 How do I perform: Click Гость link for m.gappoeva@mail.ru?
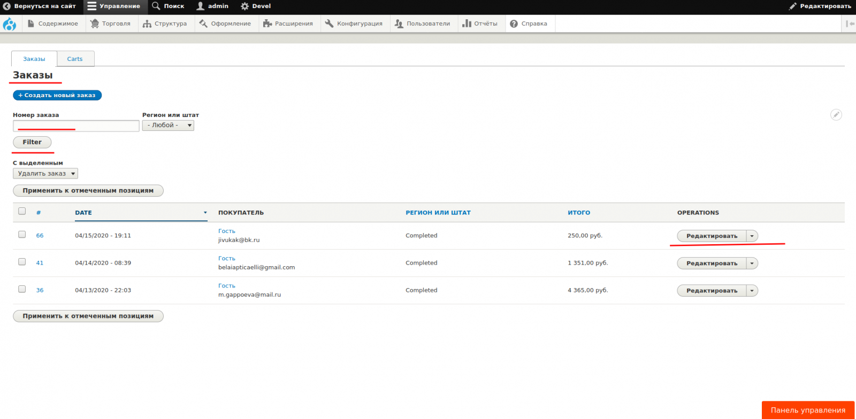(227, 286)
